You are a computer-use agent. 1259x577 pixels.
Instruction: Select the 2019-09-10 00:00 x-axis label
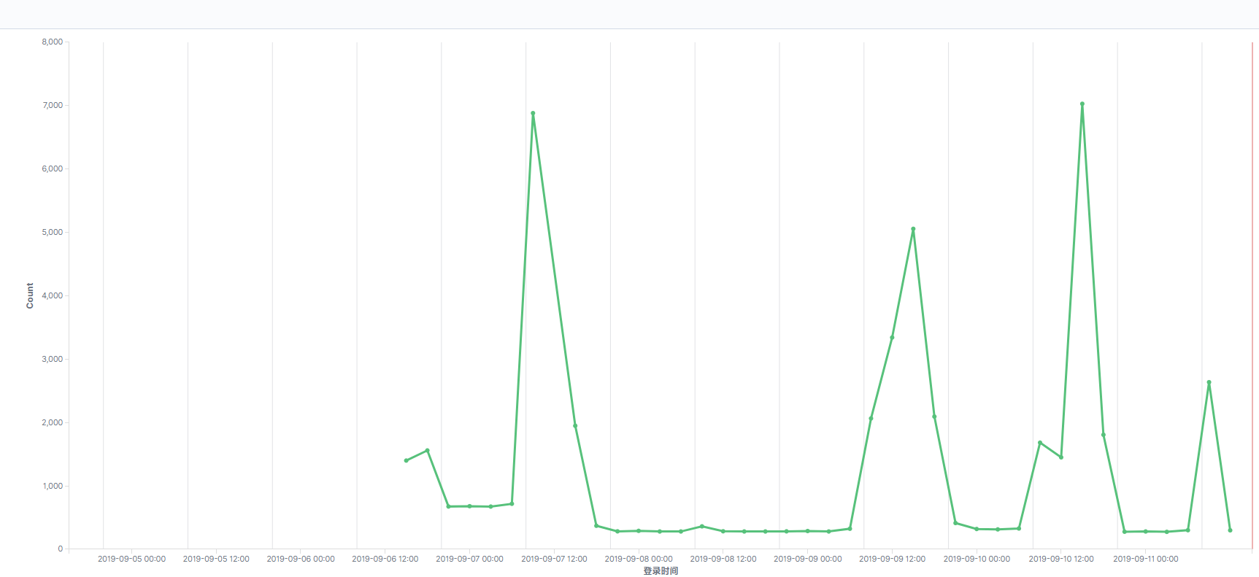click(977, 559)
